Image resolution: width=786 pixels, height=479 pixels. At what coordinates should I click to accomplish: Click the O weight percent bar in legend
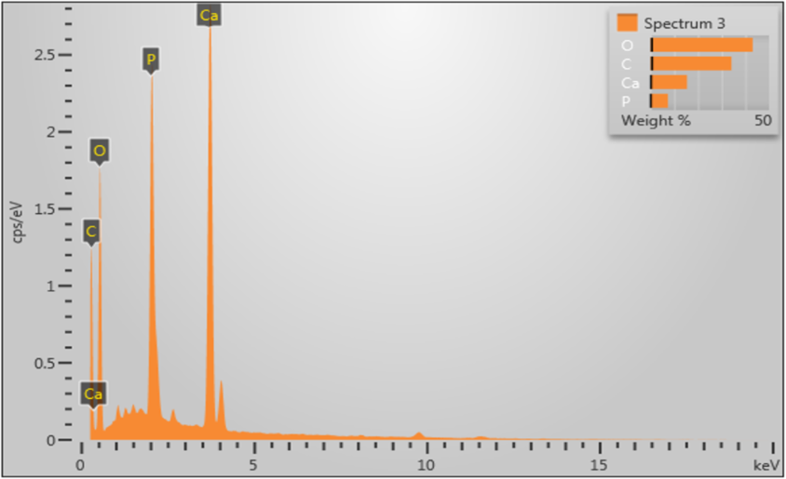tap(701, 45)
